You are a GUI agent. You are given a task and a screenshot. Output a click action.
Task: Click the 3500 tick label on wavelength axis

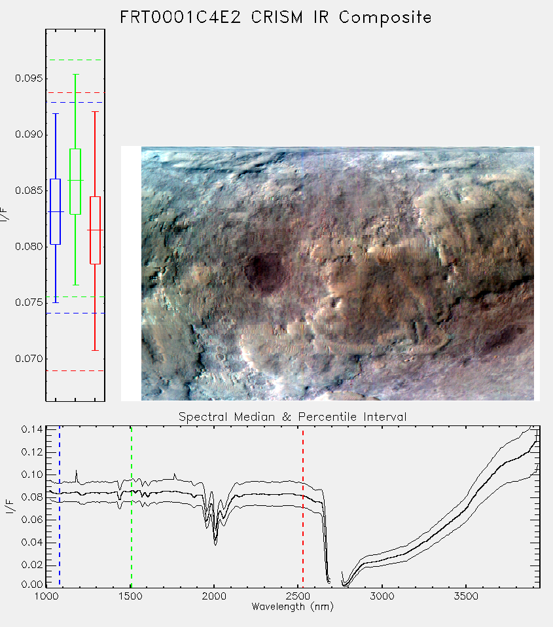point(466,596)
